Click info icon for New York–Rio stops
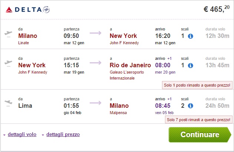The height and width of the screenshot is (152, 234). [x=190, y=65]
